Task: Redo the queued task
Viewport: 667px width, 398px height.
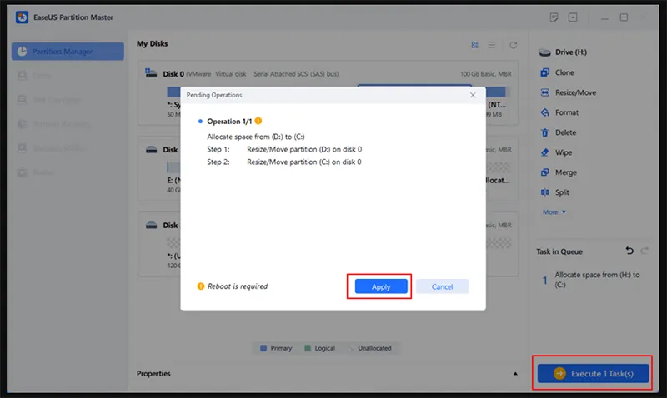Action: point(644,251)
